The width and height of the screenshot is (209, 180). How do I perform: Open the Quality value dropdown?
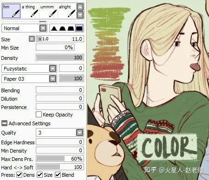click(80, 133)
